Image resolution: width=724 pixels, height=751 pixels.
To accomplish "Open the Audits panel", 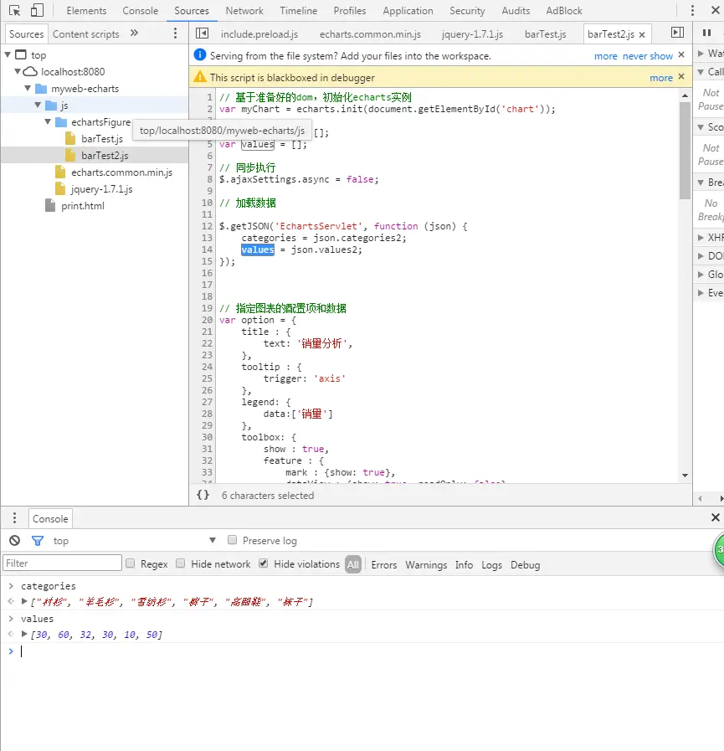I will (516, 11).
